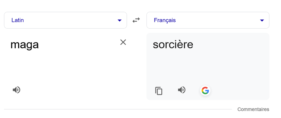Search the translation using the Google icon
Screen dimensions: 281x118
click(x=205, y=90)
